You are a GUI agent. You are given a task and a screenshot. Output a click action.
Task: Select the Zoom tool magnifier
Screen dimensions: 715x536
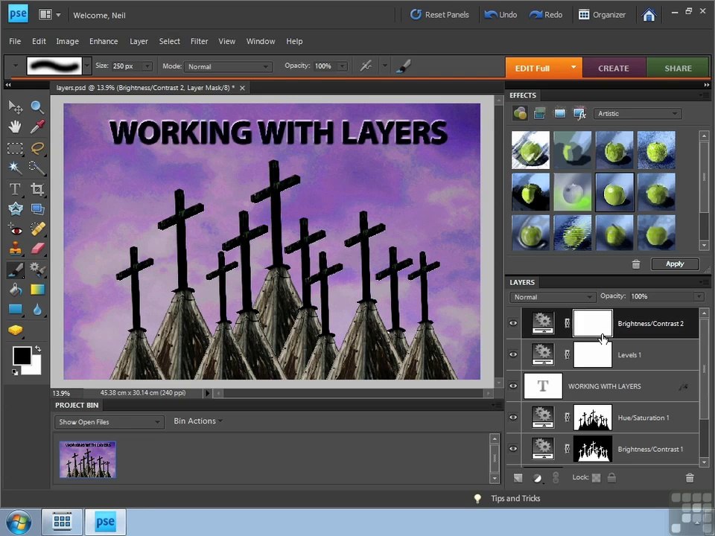[x=37, y=107]
